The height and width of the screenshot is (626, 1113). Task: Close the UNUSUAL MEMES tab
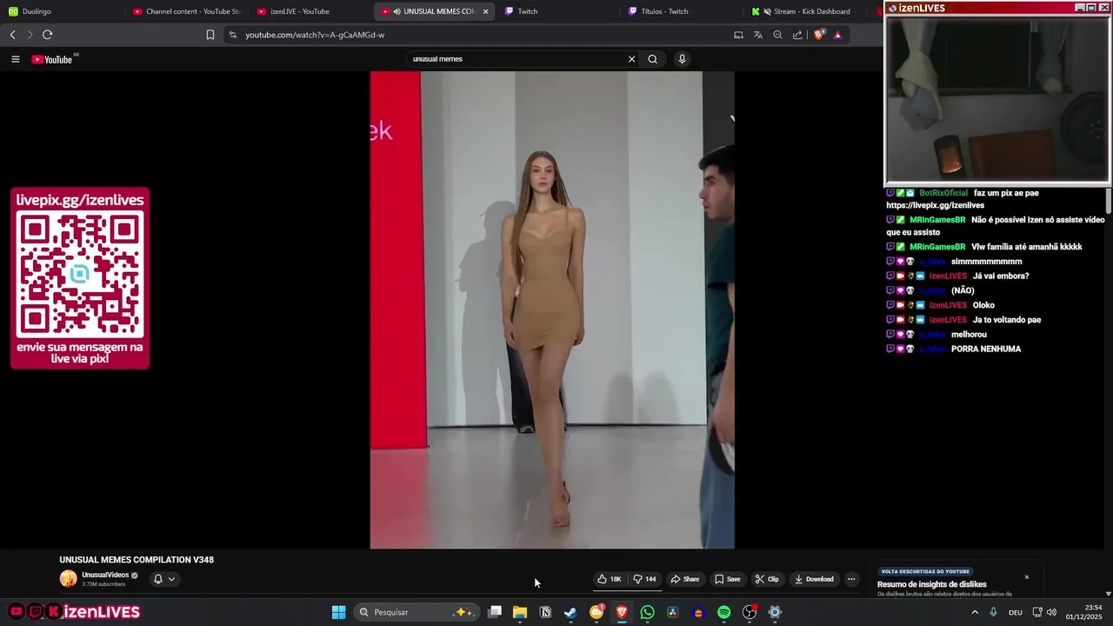pos(485,11)
